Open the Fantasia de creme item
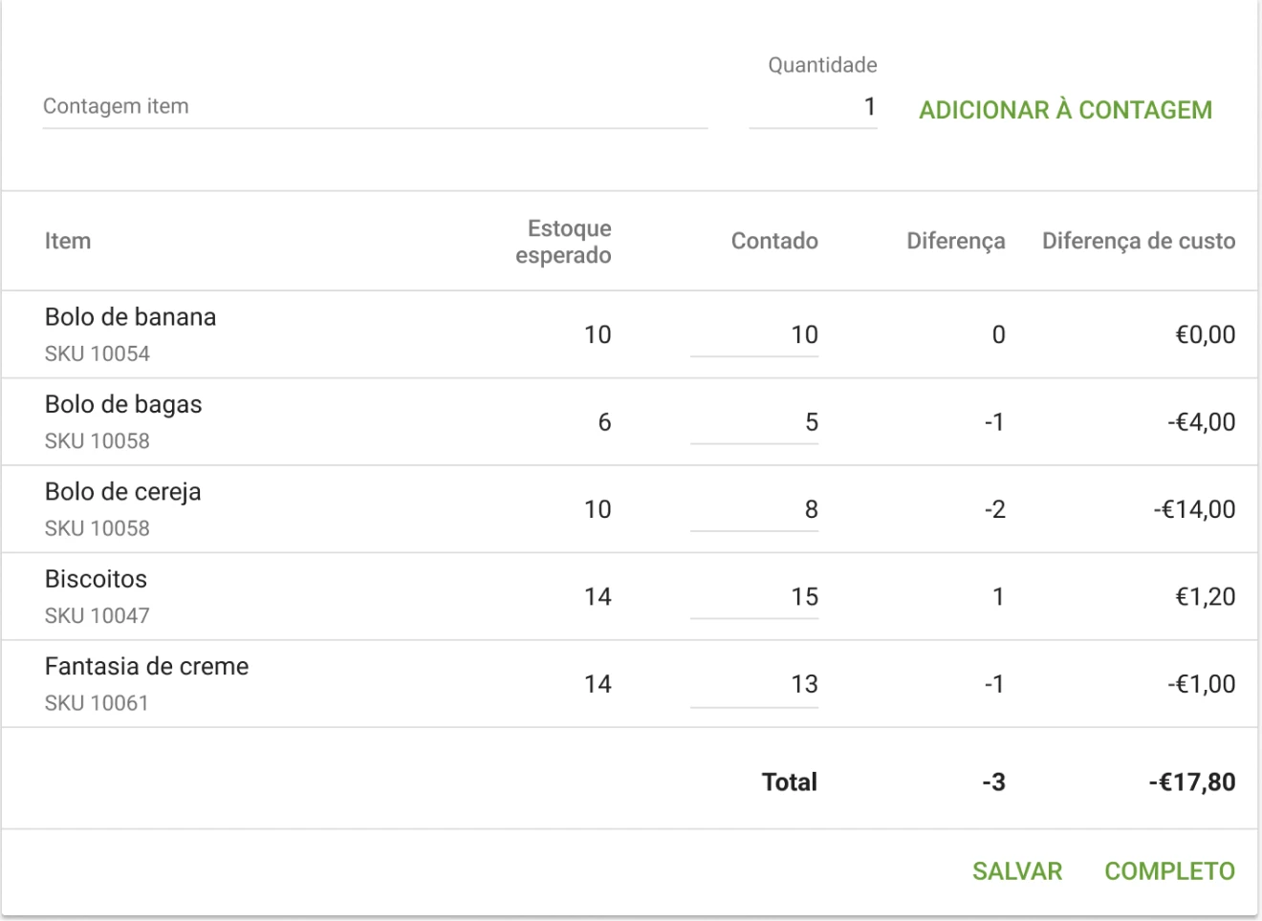Viewport: 1262px width, 921px height. coord(146,667)
